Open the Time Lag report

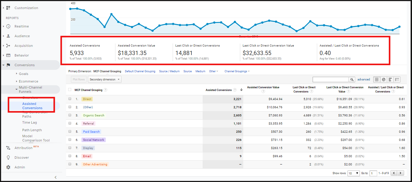coord(30,122)
